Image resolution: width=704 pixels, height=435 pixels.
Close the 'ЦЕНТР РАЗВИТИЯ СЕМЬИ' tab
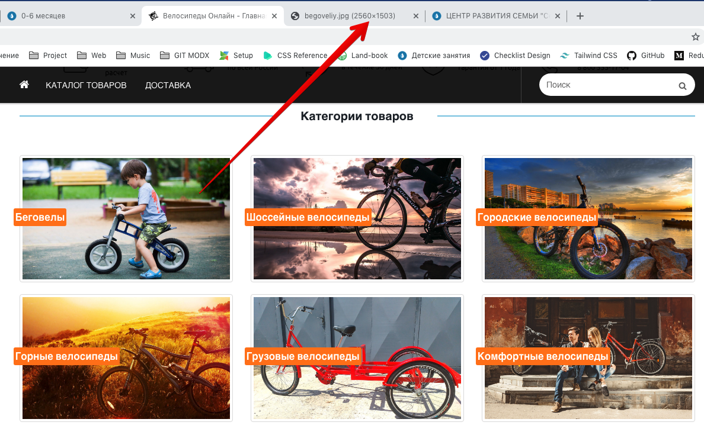[x=557, y=16]
